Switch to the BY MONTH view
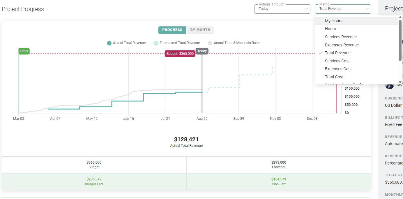This screenshot has width=403, height=199. pyautogui.click(x=200, y=30)
